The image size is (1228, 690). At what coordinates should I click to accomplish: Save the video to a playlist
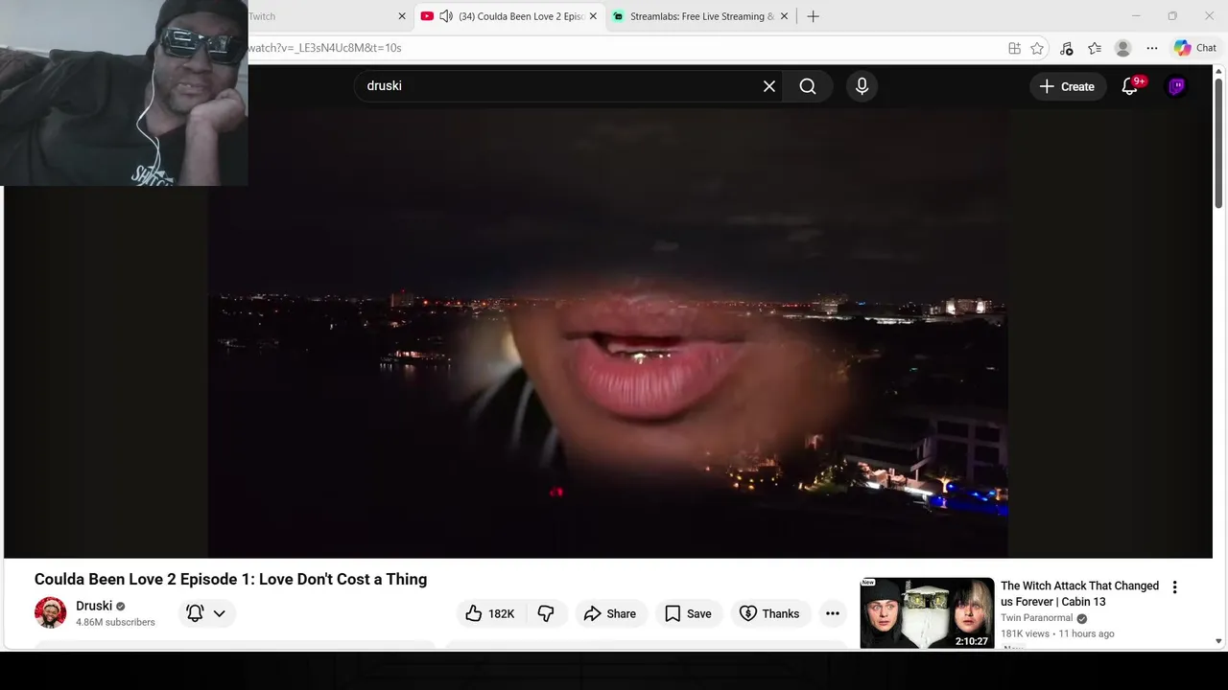[688, 613]
